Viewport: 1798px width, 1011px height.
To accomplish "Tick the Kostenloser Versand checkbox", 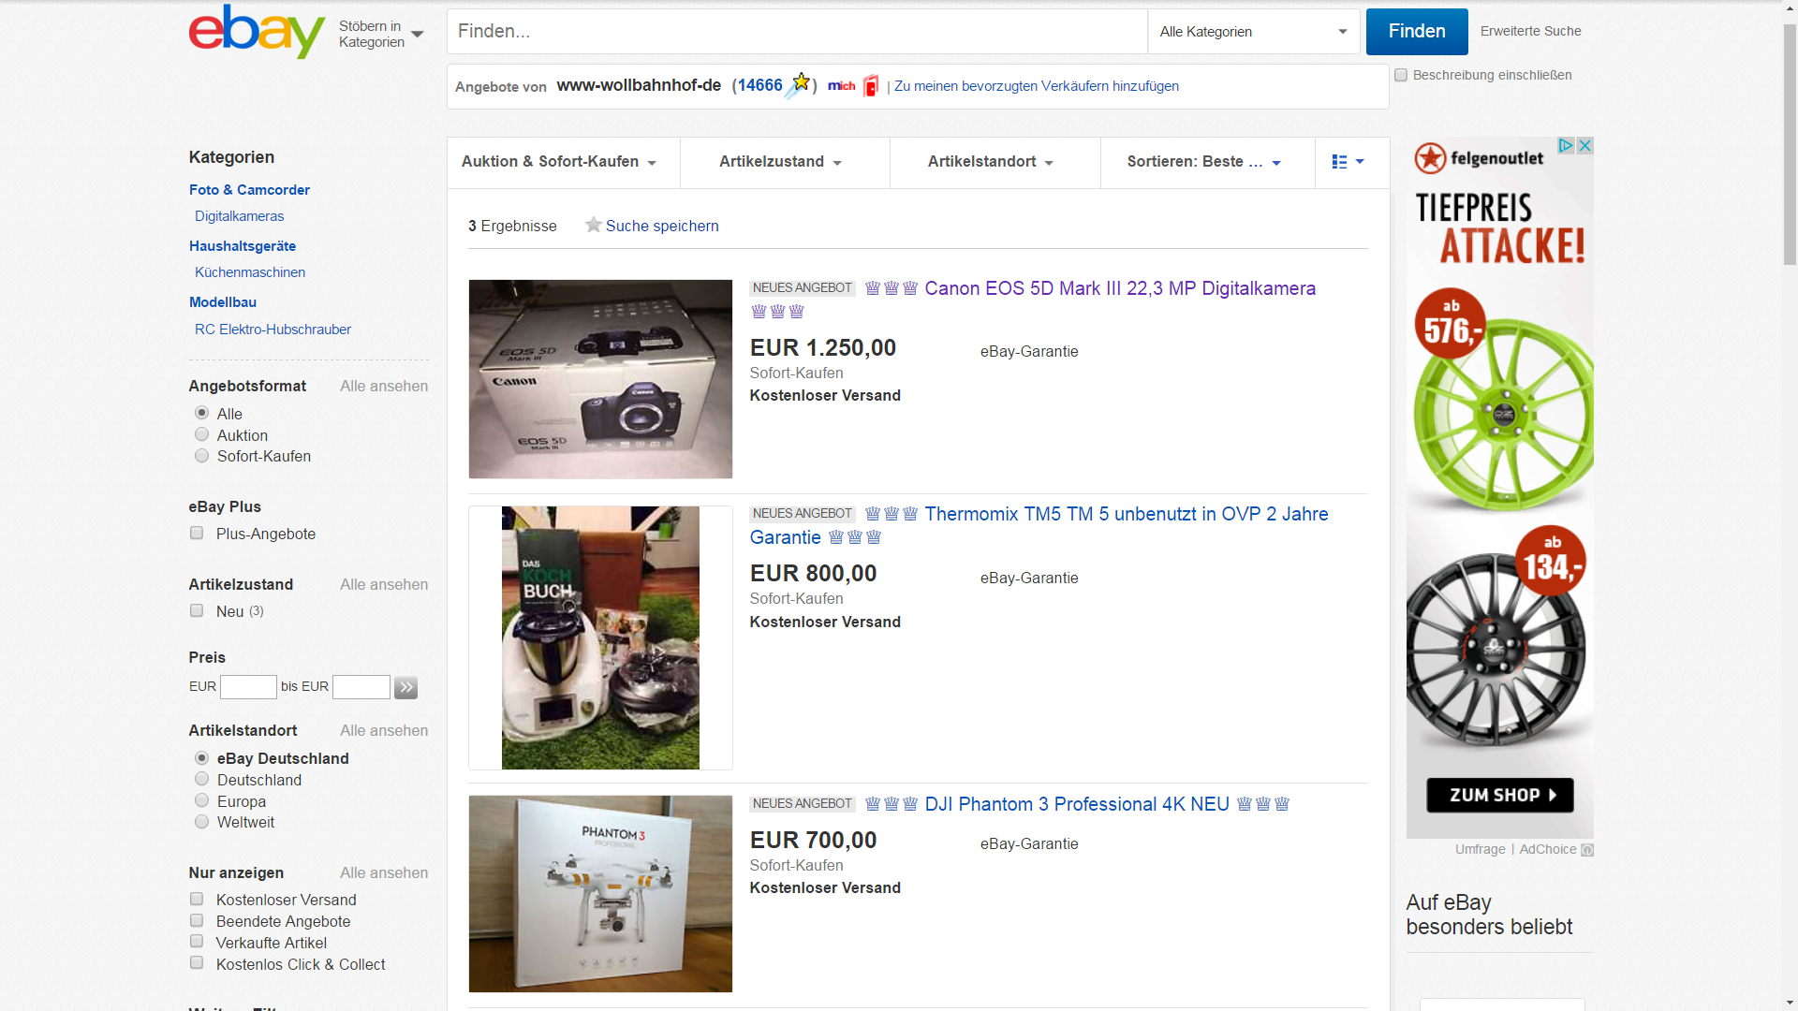I will pos(197,899).
